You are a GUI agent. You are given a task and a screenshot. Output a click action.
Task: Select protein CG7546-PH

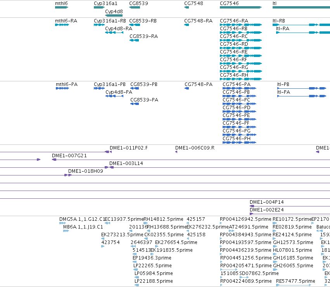pos(239,143)
